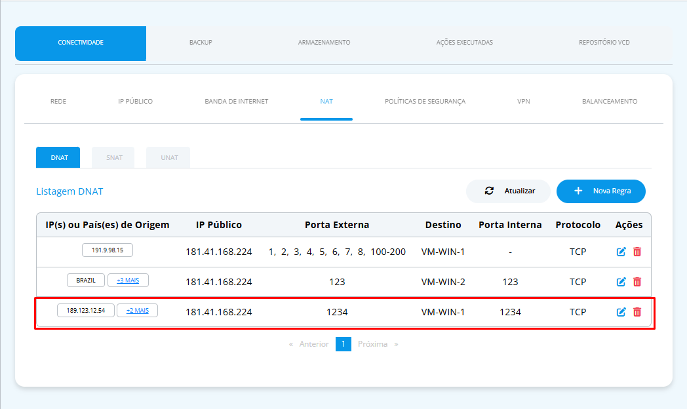Click the BRAZIL origin tag
687x409 pixels.
point(86,281)
